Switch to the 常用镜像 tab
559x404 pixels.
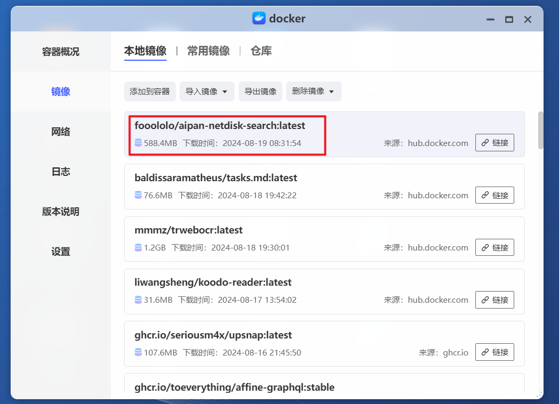click(208, 51)
